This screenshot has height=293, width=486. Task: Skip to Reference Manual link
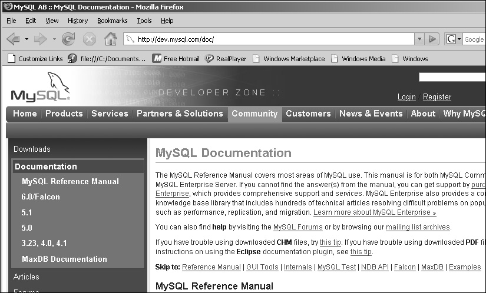(211, 267)
